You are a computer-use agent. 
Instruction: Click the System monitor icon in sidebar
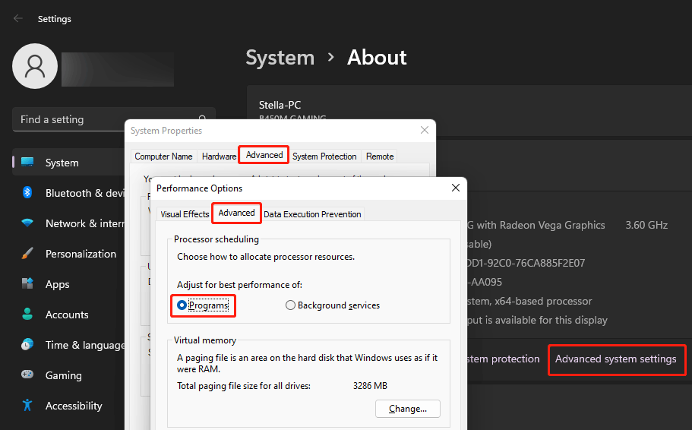tap(27, 162)
